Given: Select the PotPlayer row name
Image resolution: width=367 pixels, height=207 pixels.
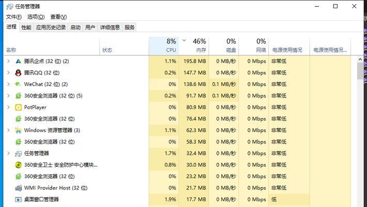Looking at the screenshot, I should pyautogui.click(x=35, y=107).
